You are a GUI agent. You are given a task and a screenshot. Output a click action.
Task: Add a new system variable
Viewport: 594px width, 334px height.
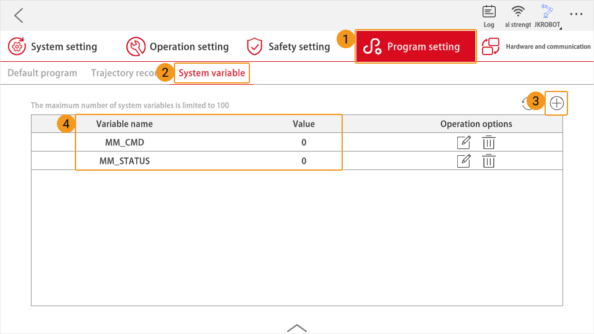coord(557,103)
